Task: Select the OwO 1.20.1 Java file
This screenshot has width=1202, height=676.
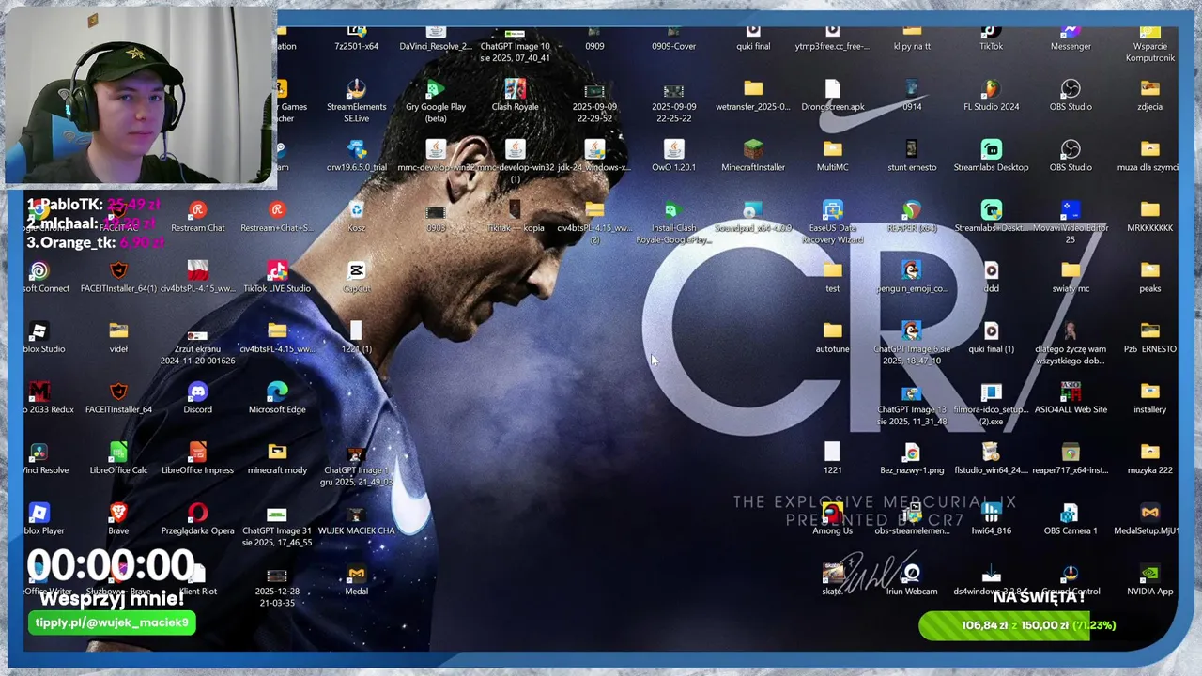Action: [x=673, y=155]
